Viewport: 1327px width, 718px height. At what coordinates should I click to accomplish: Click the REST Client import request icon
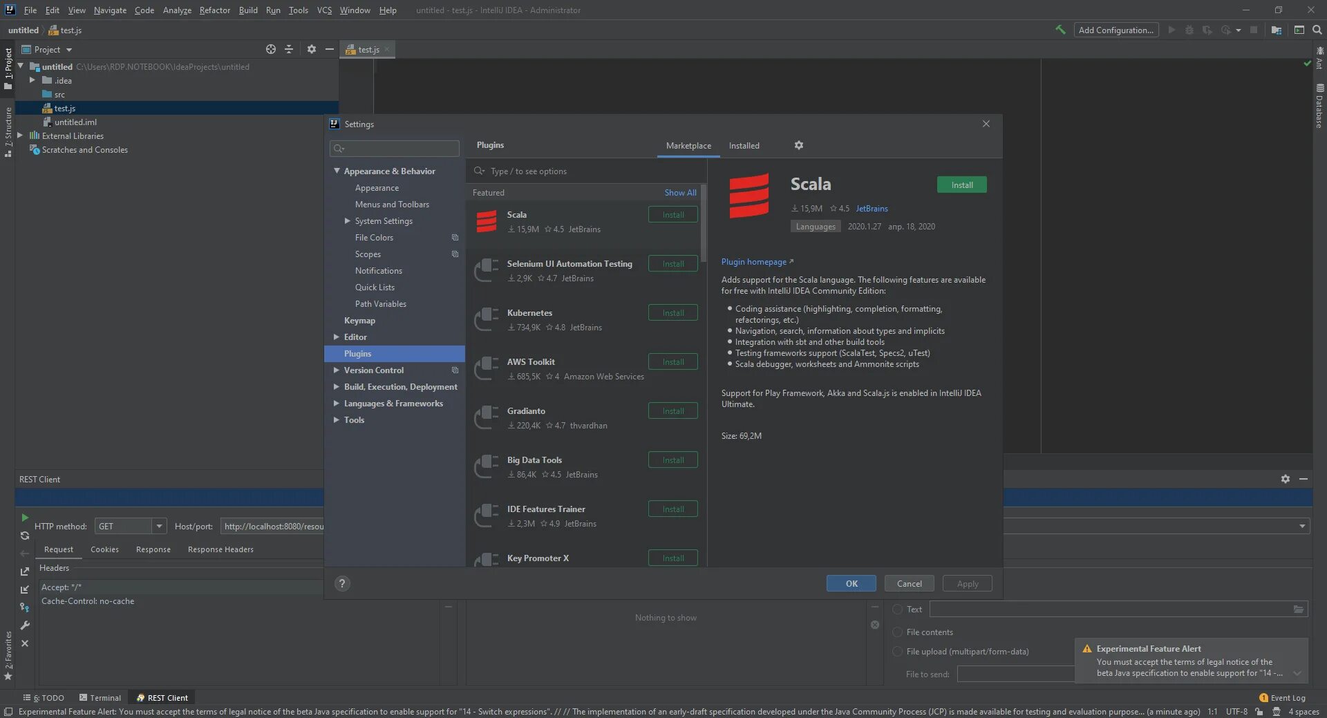click(25, 589)
